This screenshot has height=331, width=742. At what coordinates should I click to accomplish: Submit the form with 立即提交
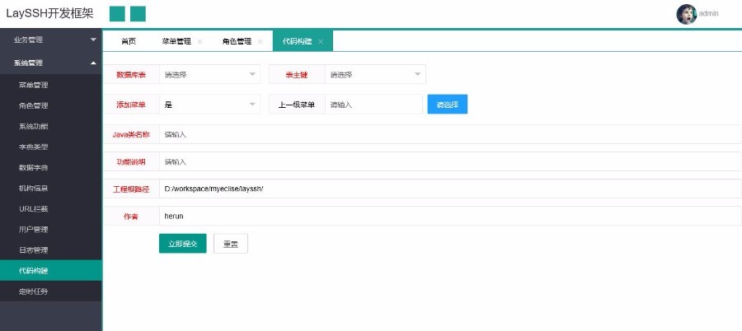(183, 244)
